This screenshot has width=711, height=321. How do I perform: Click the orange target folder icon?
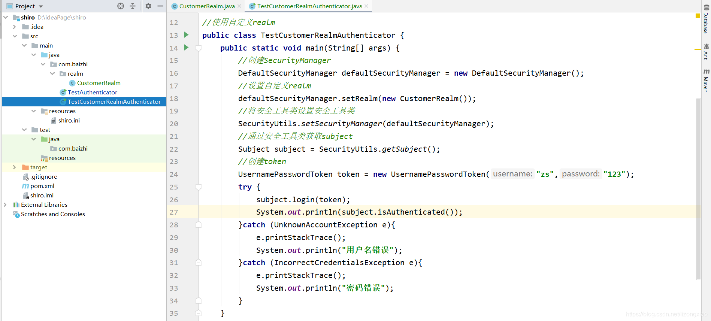point(25,167)
